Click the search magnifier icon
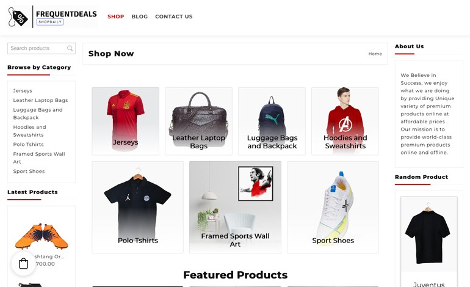Screen dimensions: 470x287 pos(70,48)
